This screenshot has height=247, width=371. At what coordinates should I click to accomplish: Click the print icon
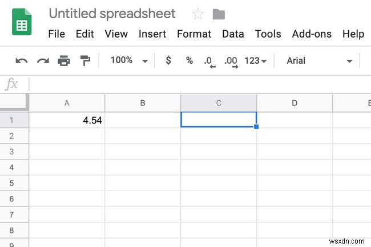pyautogui.click(x=64, y=60)
